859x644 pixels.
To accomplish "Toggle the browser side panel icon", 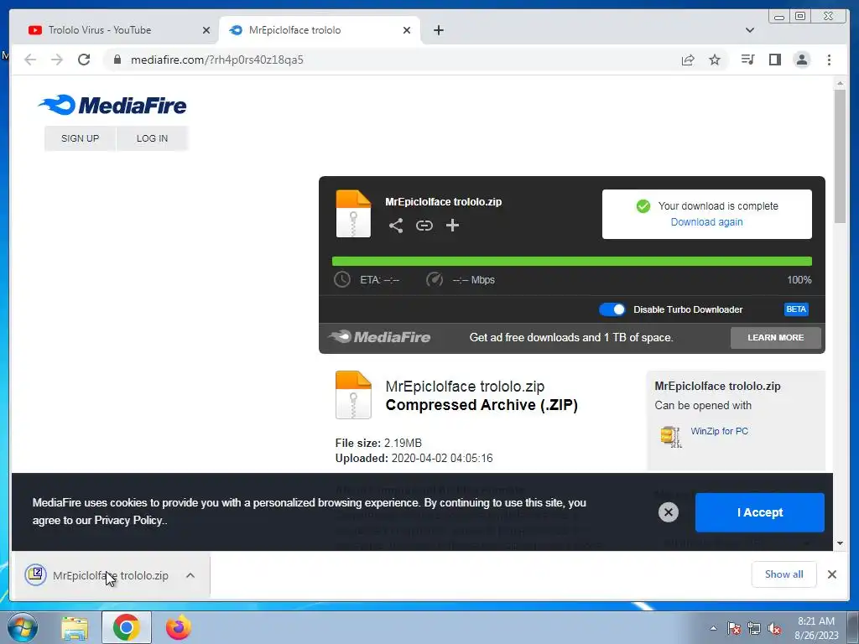I will (774, 60).
